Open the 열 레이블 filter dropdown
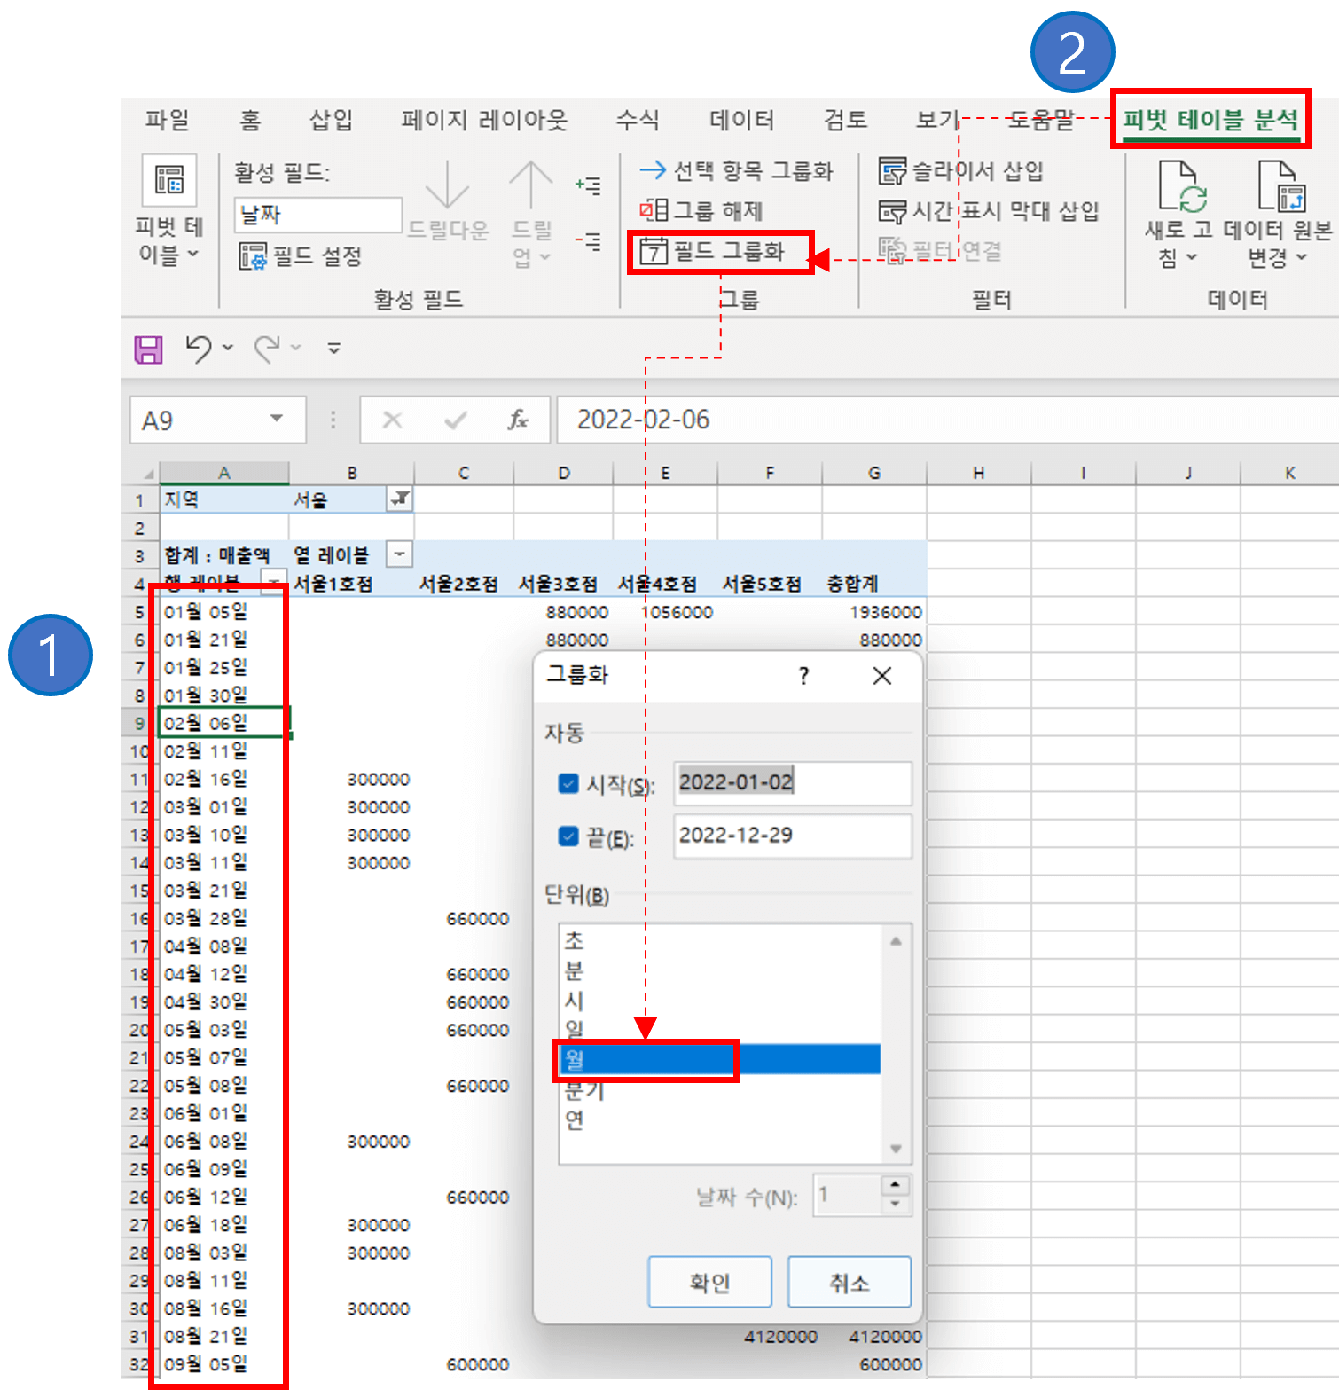The image size is (1339, 1390). [x=399, y=554]
